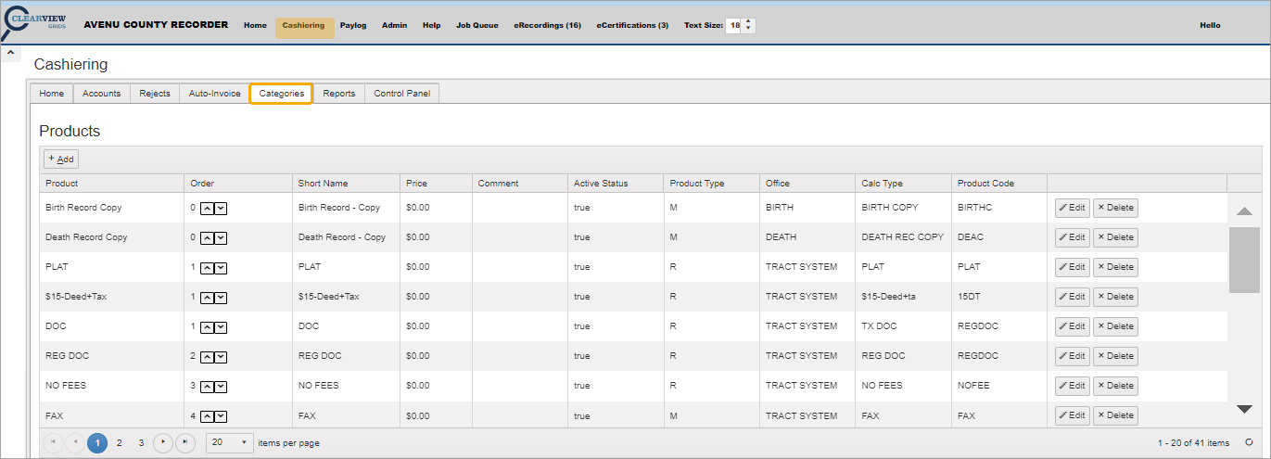Add a new product

coord(61,159)
